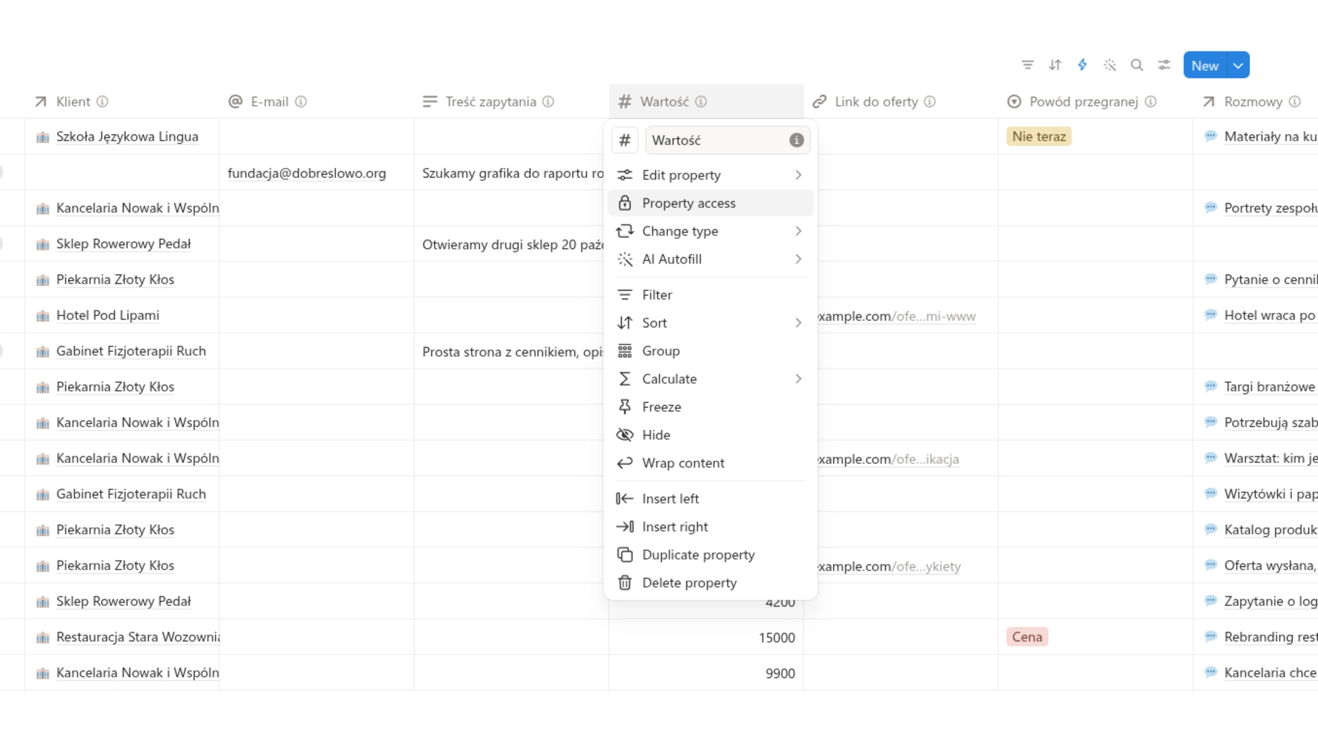The image size is (1318, 741).
Task: Click the 15000 value cell
Action: coord(706,637)
